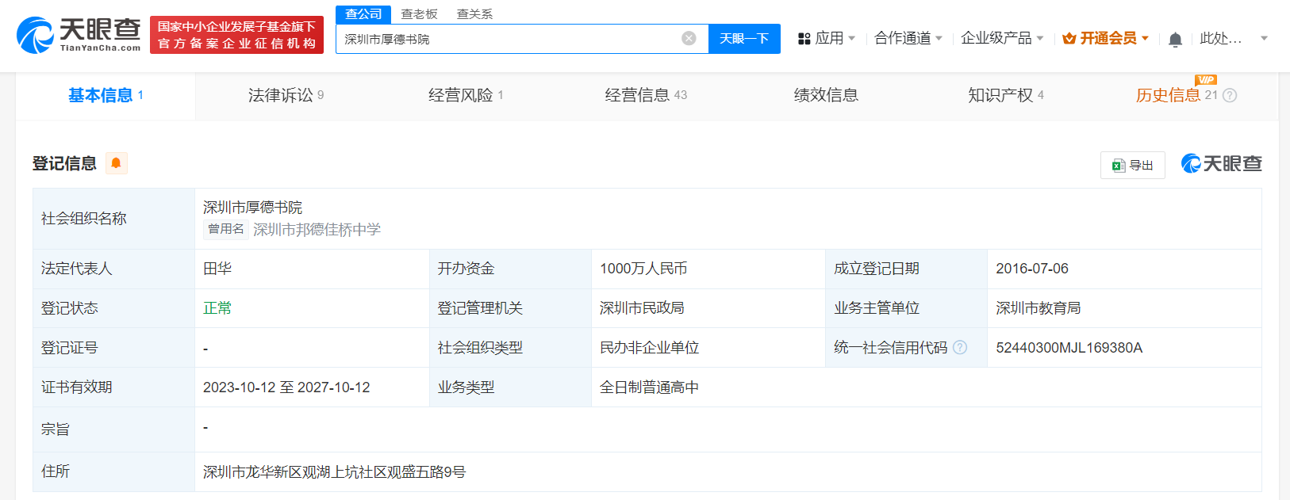Click the username 此处… in header
This screenshot has width=1290, height=500.
coord(1221,38)
